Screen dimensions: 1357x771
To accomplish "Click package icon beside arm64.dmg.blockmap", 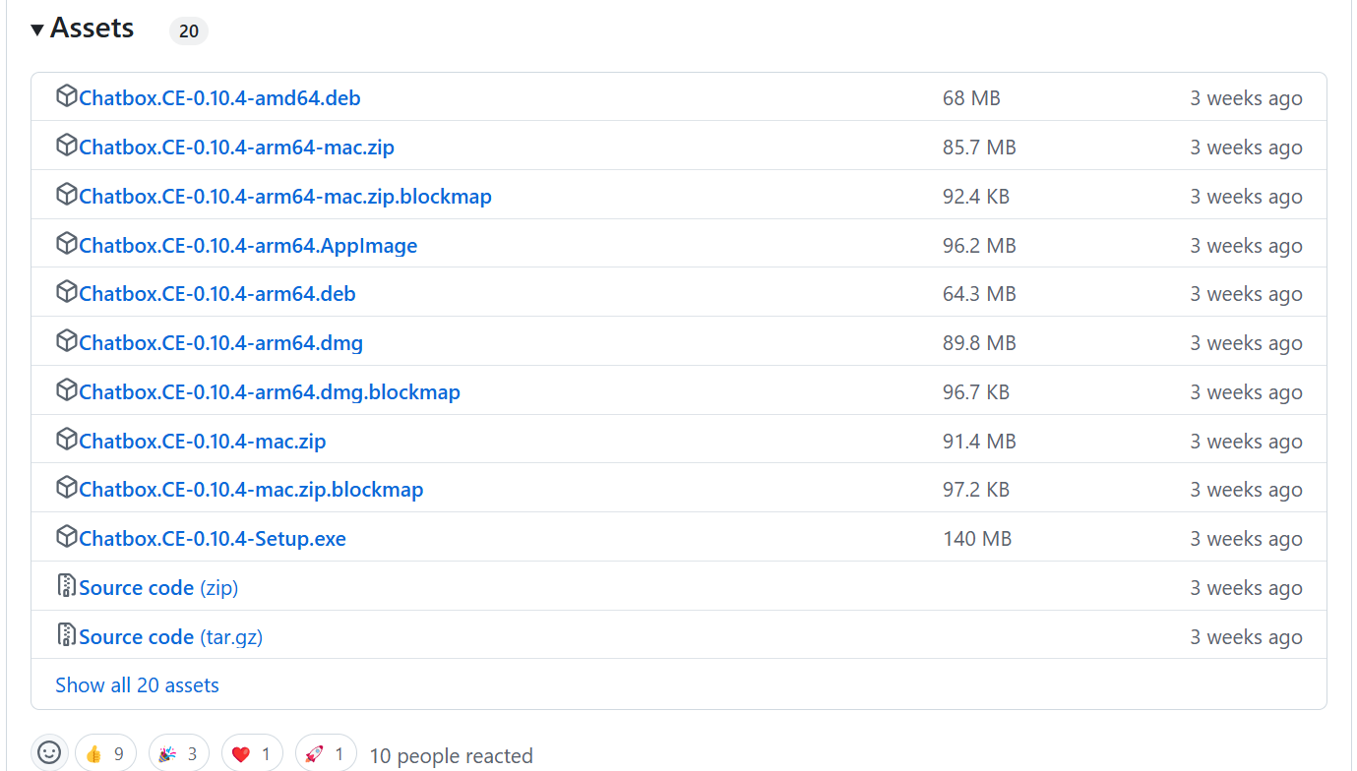I will (x=67, y=390).
